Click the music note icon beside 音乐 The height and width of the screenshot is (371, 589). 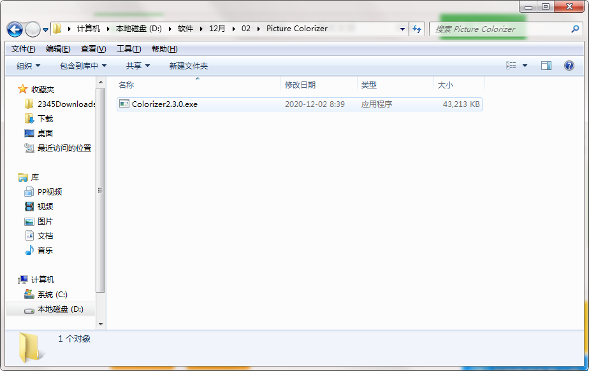tap(29, 250)
